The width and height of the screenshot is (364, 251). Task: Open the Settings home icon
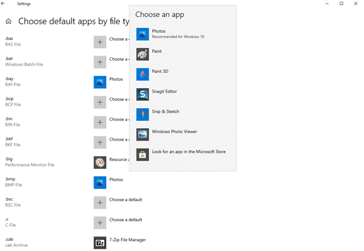tap(8, 21)
